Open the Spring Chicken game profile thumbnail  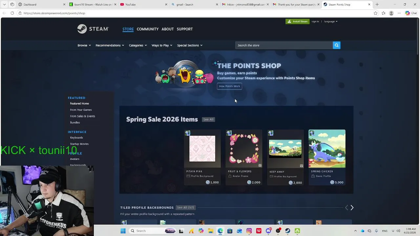click(x=327, y=148)
